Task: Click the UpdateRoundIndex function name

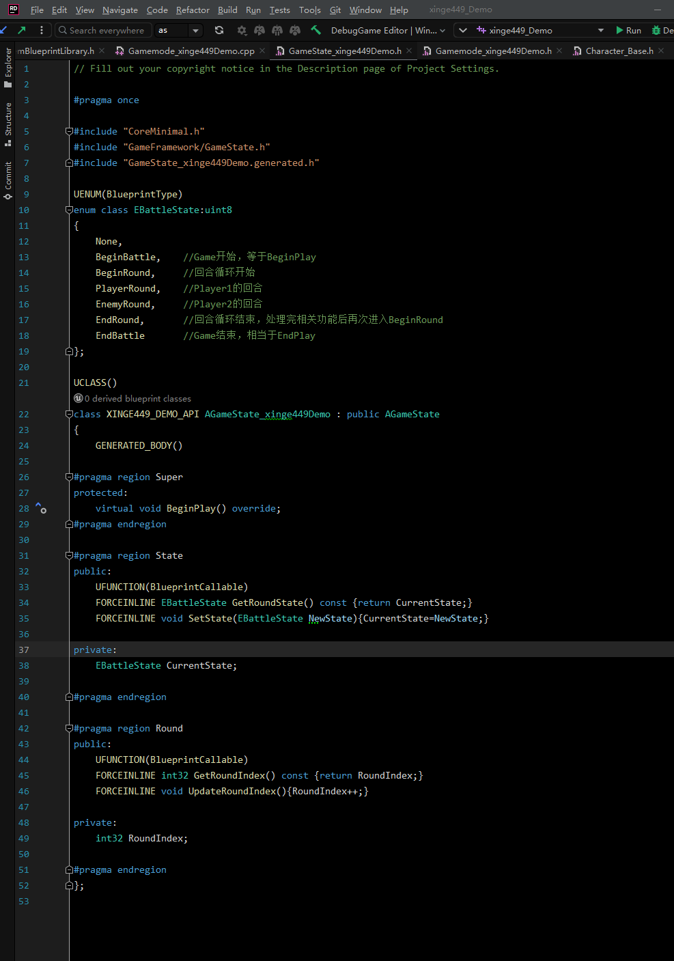Action: coord(232,791)
